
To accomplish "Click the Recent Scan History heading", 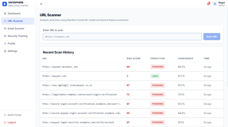I will point(58,52).
